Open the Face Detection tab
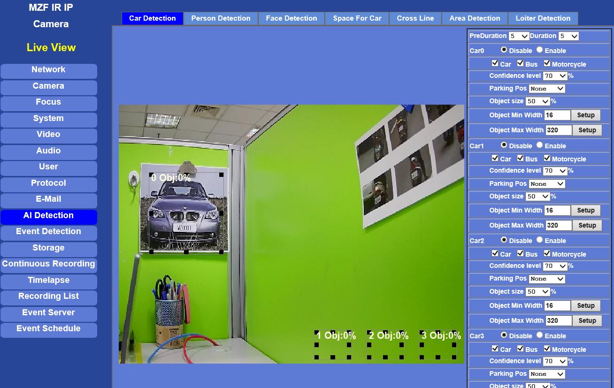This screenshot has height=388, width=614. coord(292,18)
